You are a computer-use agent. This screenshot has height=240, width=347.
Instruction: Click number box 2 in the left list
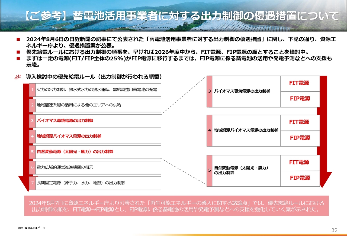[32, 105]
